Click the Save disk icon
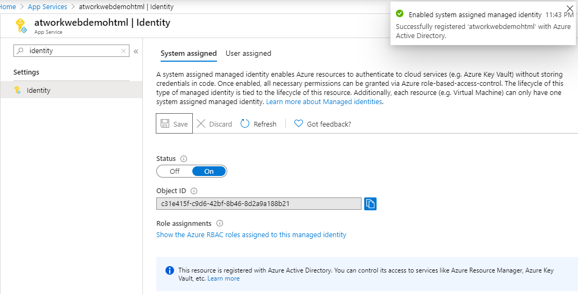578x294 pixels. tap(165, 124)
